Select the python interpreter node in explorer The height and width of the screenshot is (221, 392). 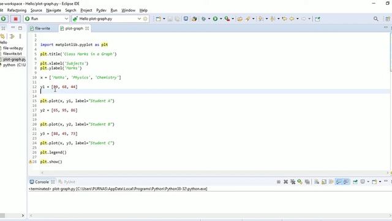tap(13, 65)
